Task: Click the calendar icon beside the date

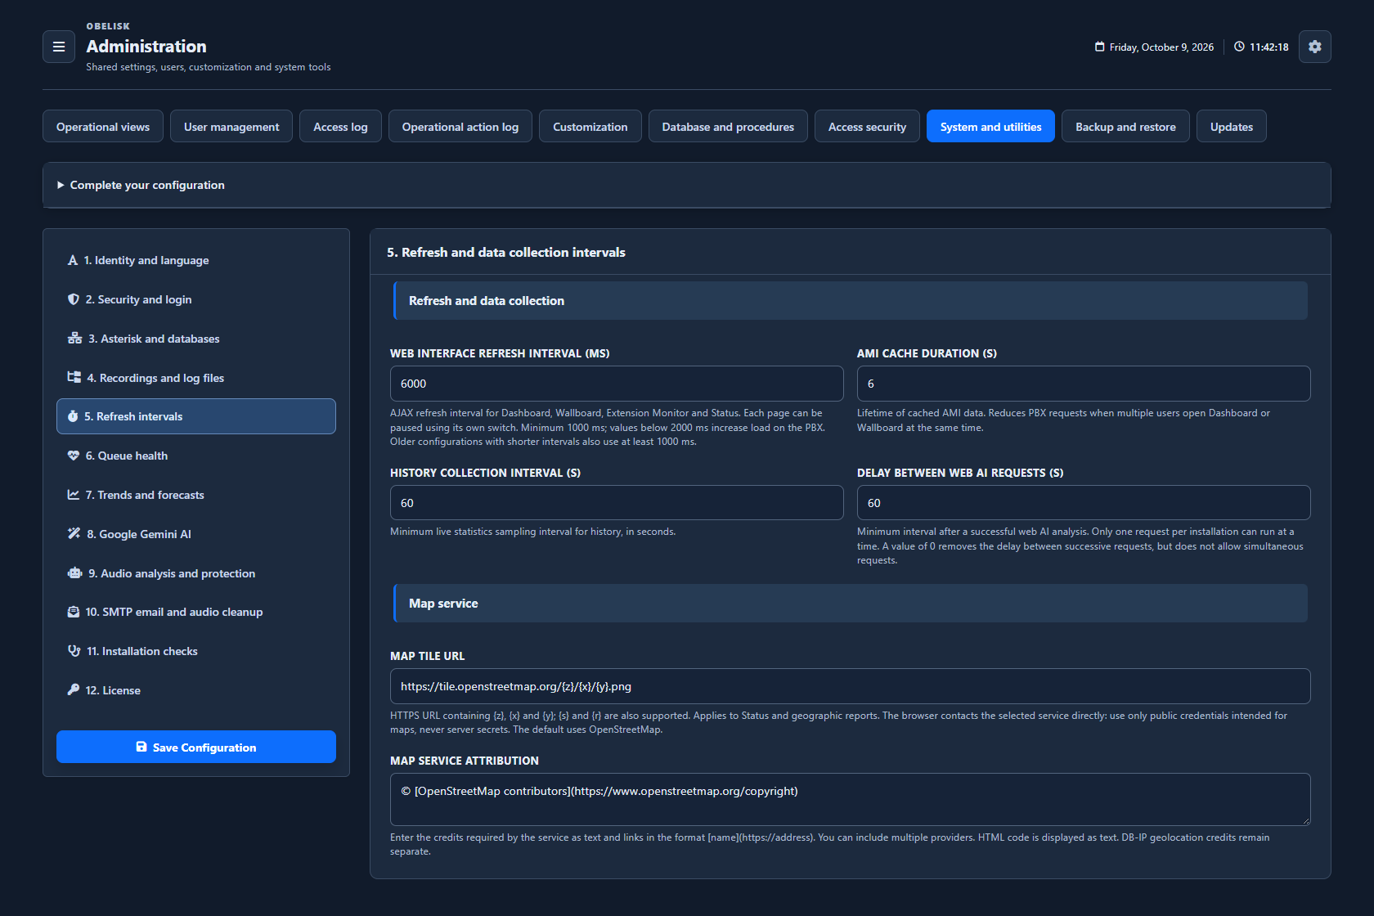Action: [1099, 47]
